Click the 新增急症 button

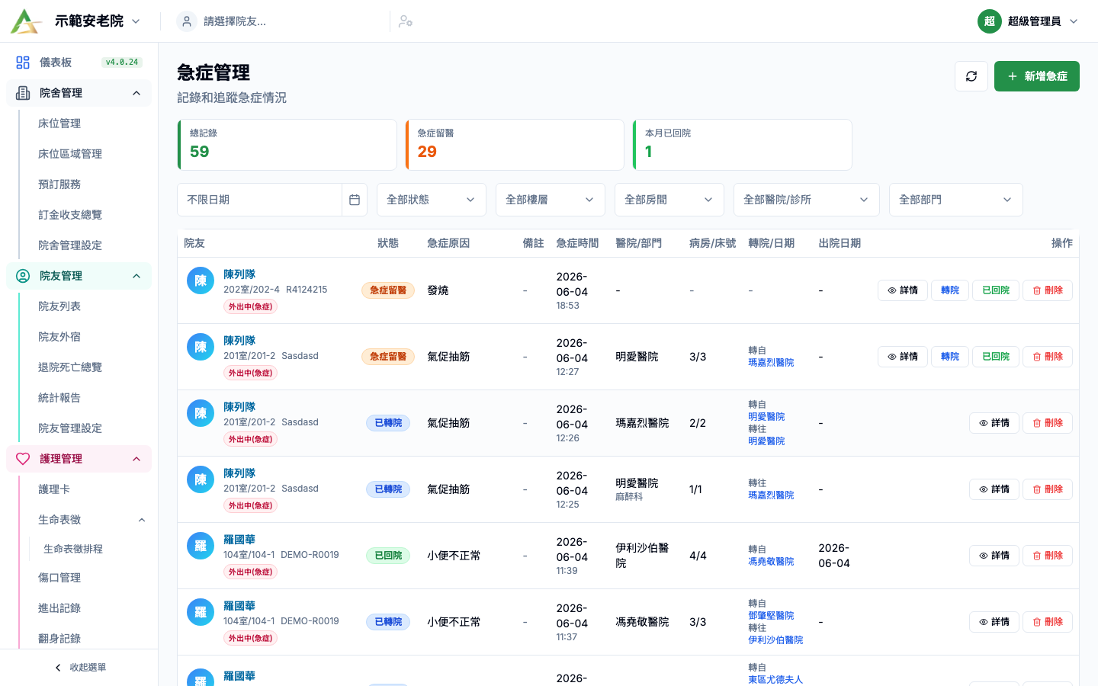[1037, 76]
